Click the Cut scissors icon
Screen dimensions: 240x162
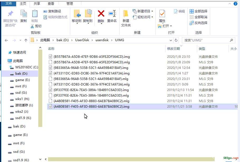[32, 26]
